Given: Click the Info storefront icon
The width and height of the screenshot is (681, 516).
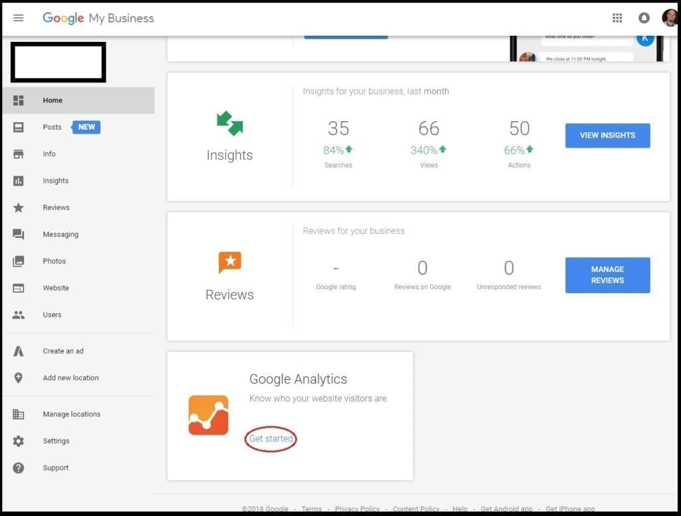Looking at the screenshot, I should point(18,154).
